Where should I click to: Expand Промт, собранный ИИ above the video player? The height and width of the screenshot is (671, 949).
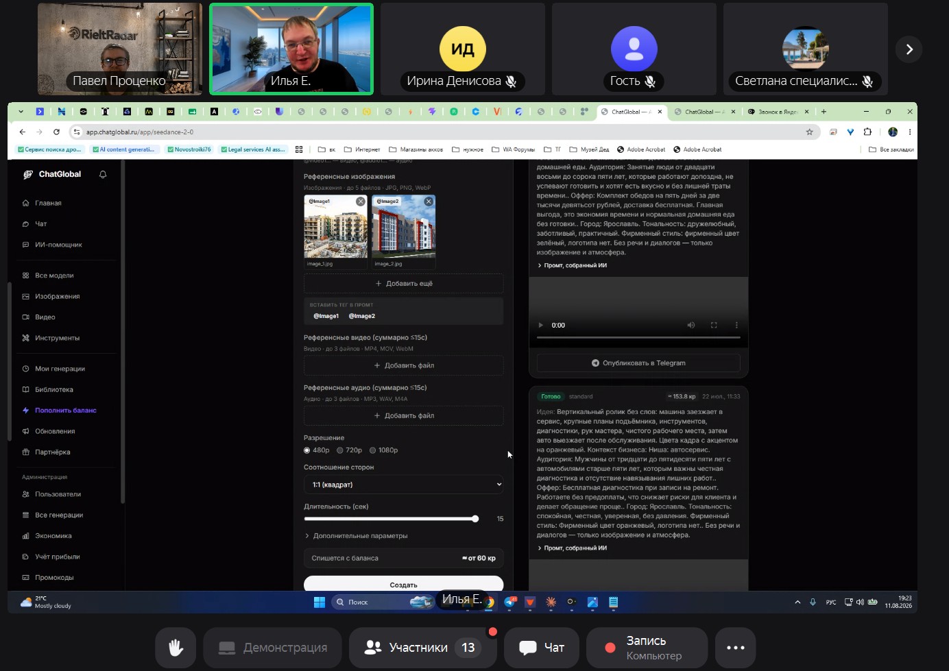(572, 266)
